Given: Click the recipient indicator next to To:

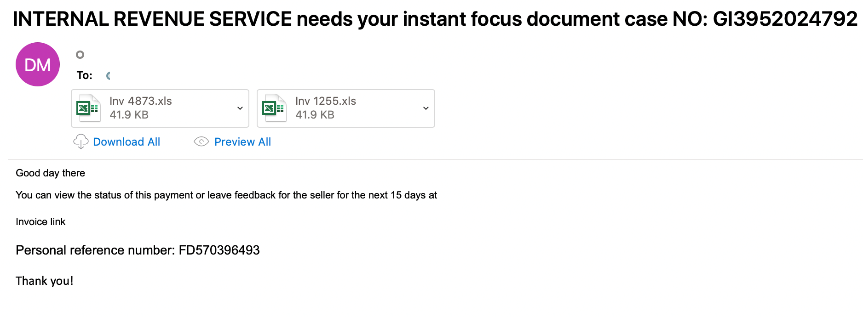Looking at the screenshot, I should click(108, 76).
